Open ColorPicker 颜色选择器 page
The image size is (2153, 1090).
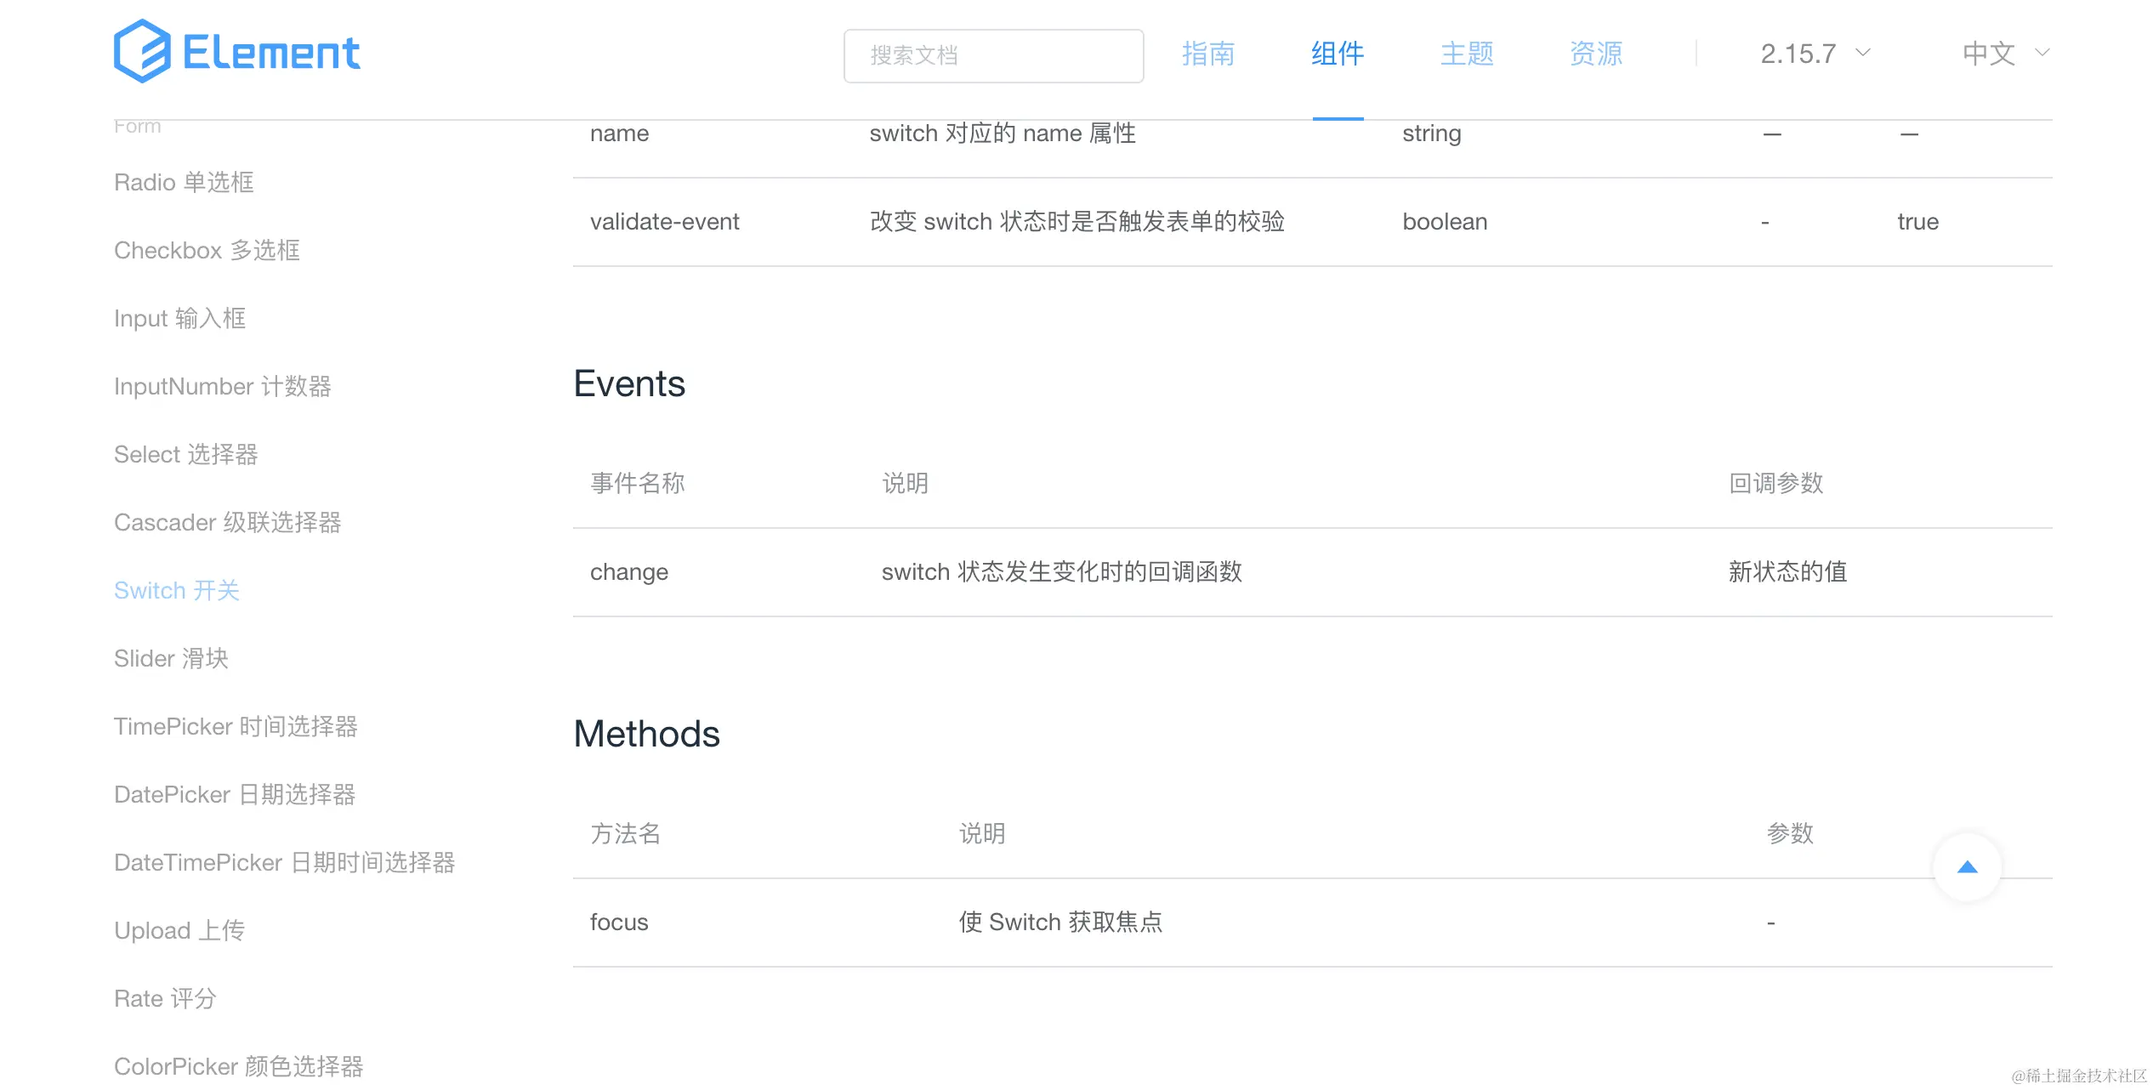(238, 1066)
